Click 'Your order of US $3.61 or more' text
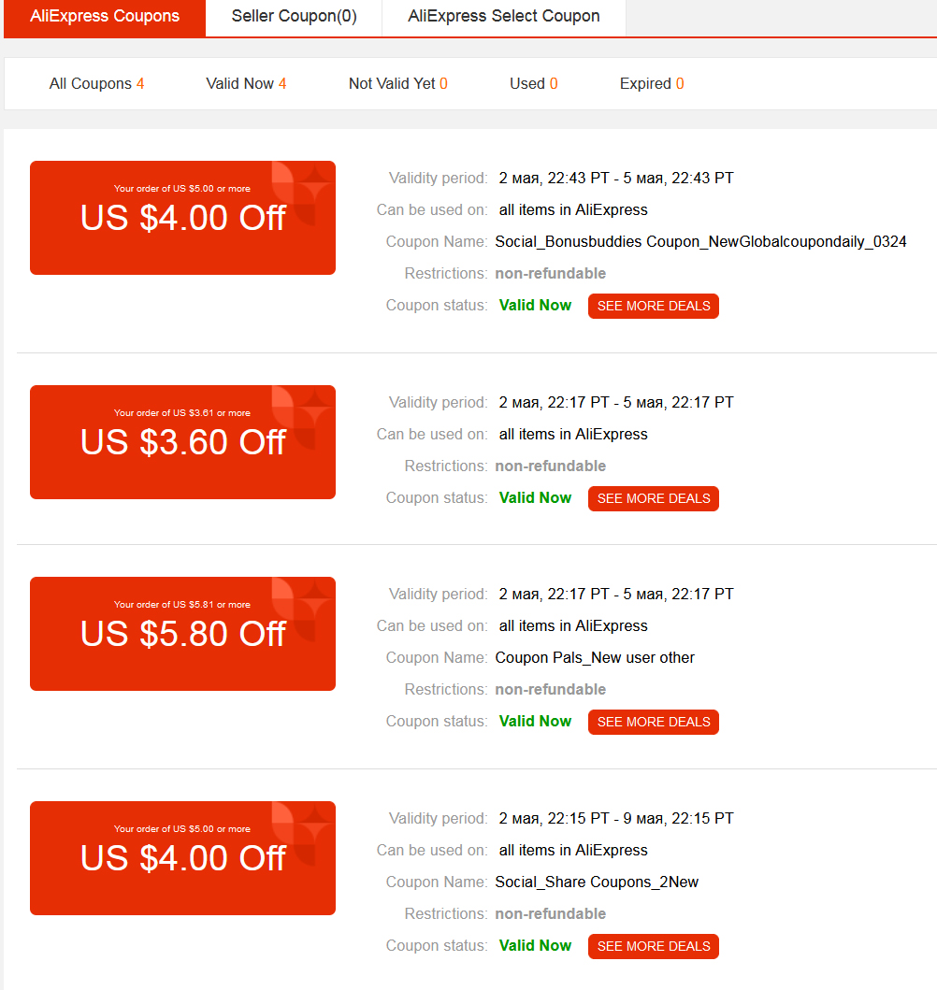937x990 pixels. (x=181, y=413)
